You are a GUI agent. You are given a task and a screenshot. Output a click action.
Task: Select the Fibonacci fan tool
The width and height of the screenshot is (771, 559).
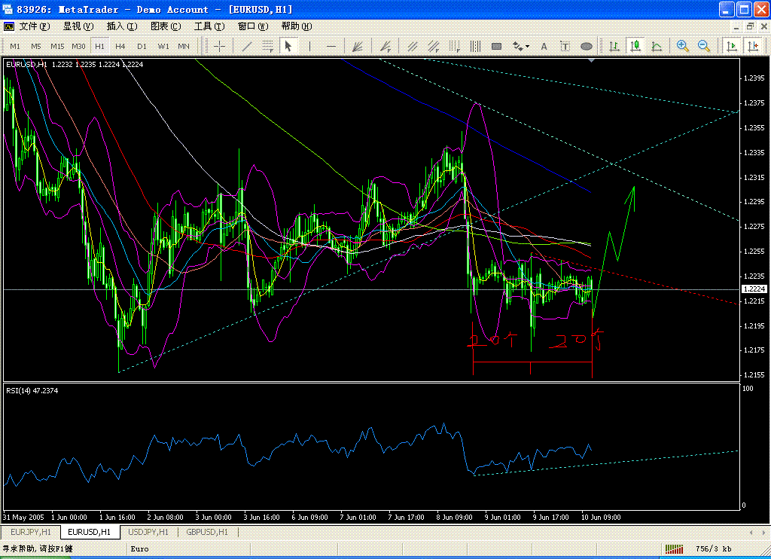click(x=385, y=46)
